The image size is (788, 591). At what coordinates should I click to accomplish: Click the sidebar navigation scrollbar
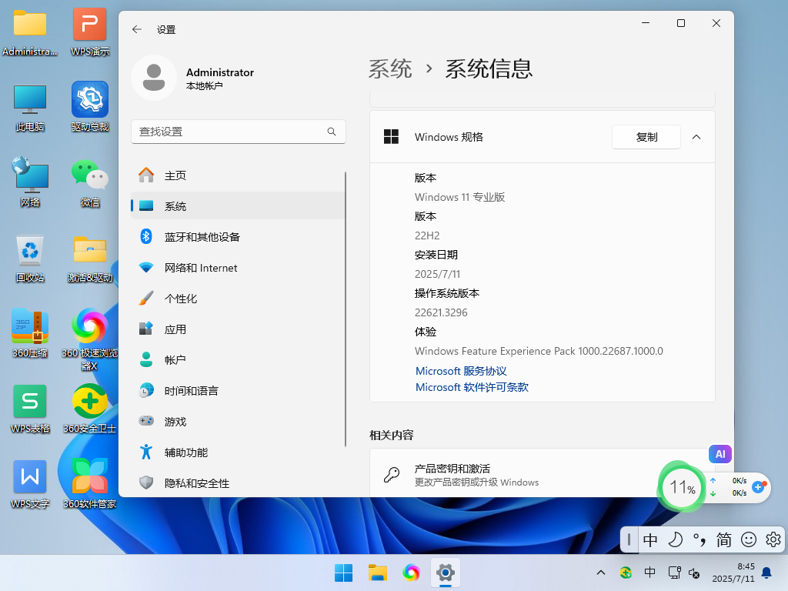point(346,309)
